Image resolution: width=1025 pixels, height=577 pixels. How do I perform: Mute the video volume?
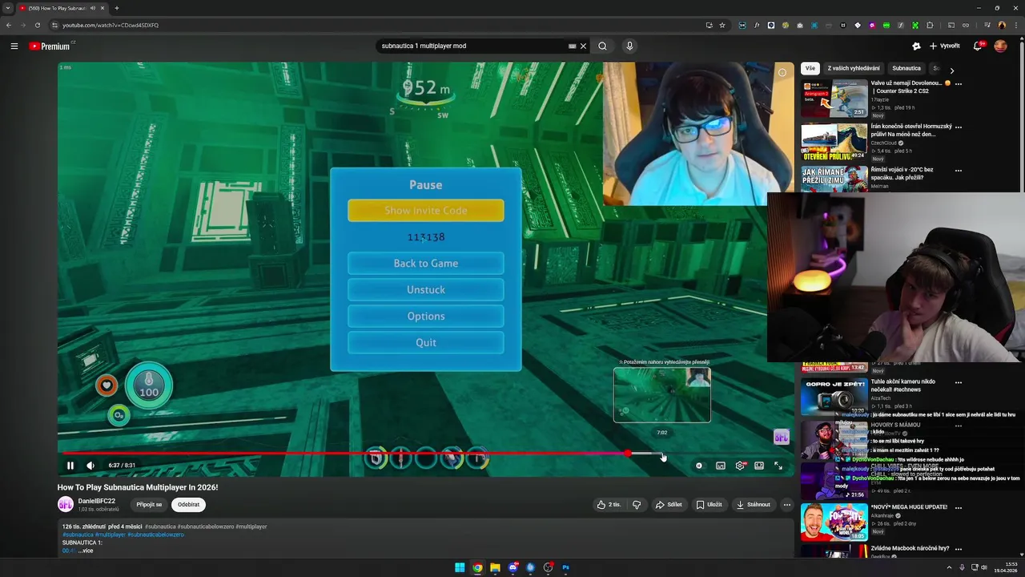(90, 466)
